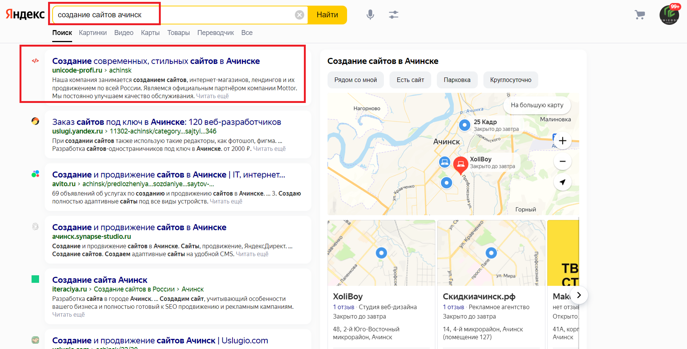Select the red XoliBoy map pin
The image size is (687, 349).
(x=461, y=166)
